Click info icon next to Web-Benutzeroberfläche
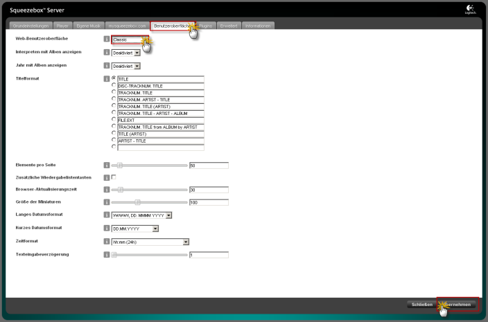488x322 pixels. click(106, 39)
